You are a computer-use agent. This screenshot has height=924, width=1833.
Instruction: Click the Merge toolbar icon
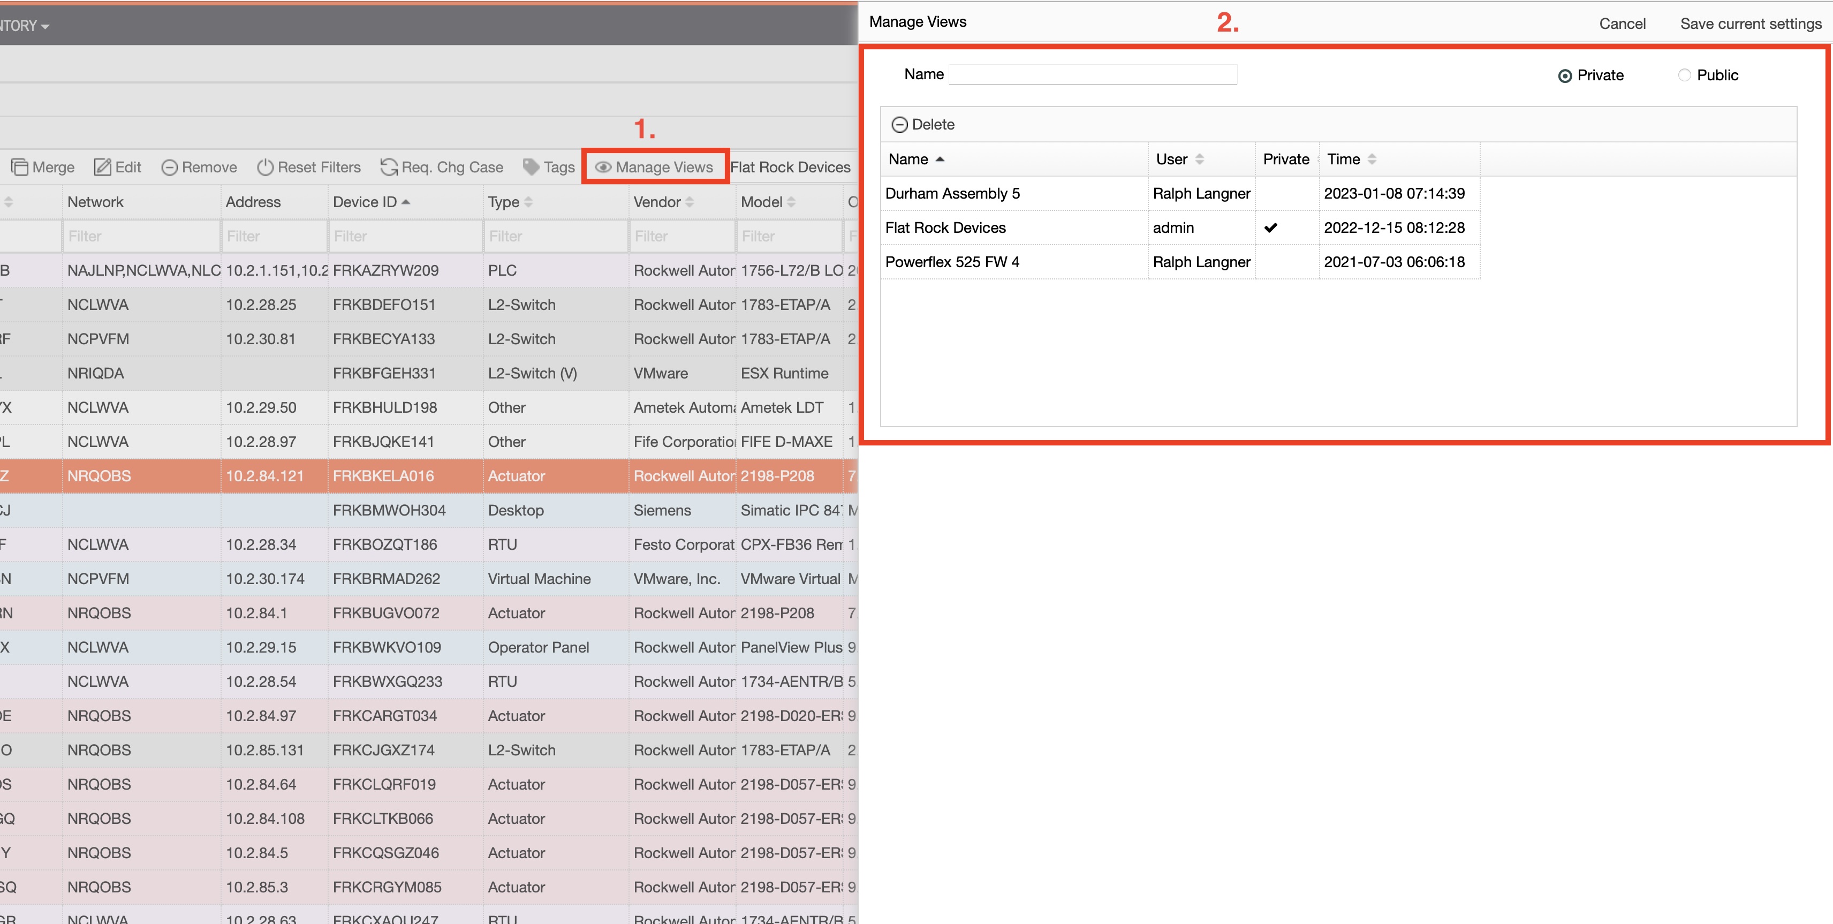coord(19,167)
